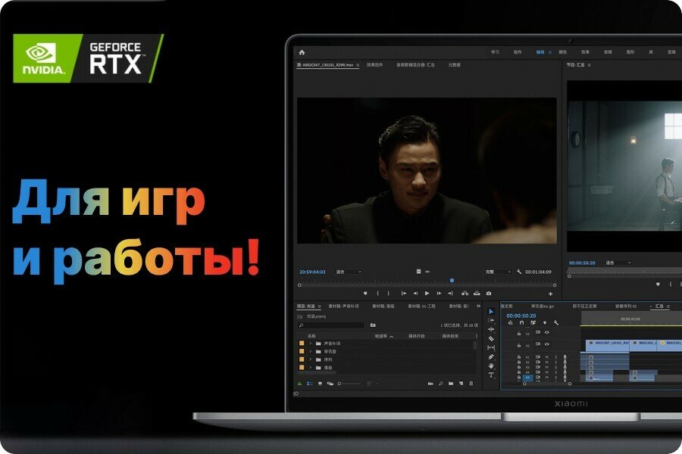
Task: Toggle insert sequence as nest option
Action: point(510,323)
